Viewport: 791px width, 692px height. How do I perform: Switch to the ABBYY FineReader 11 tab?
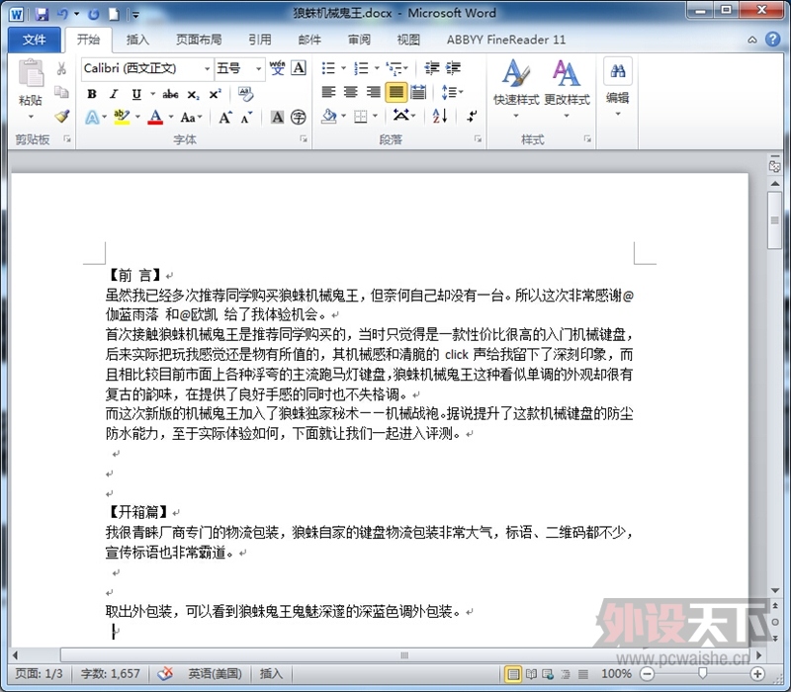click(x=506, y=40)
